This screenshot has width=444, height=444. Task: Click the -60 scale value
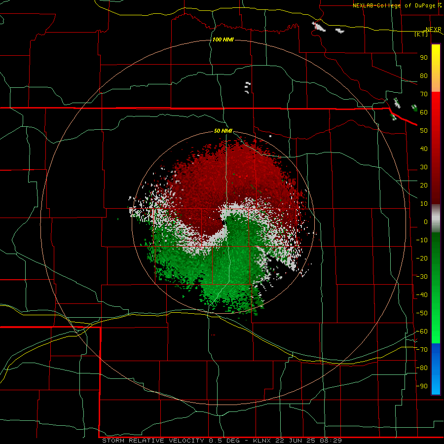click(422, 332)
